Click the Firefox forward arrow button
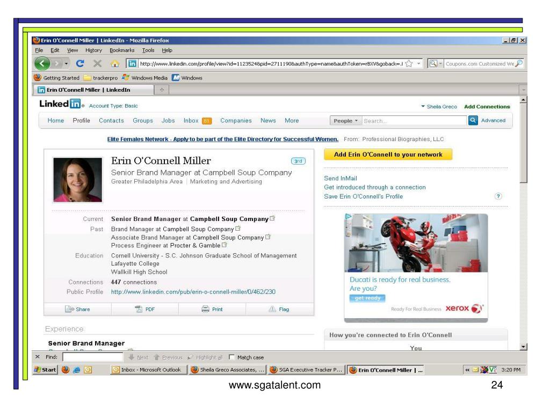The width and height of the screenshot is (550, 412). click(56, 64)
